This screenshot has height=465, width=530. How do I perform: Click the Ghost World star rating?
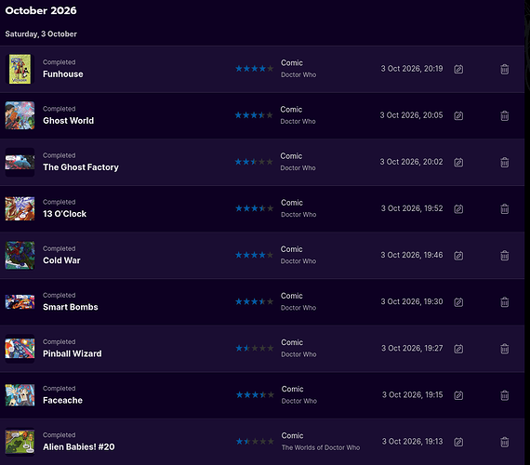click(254, 115)
